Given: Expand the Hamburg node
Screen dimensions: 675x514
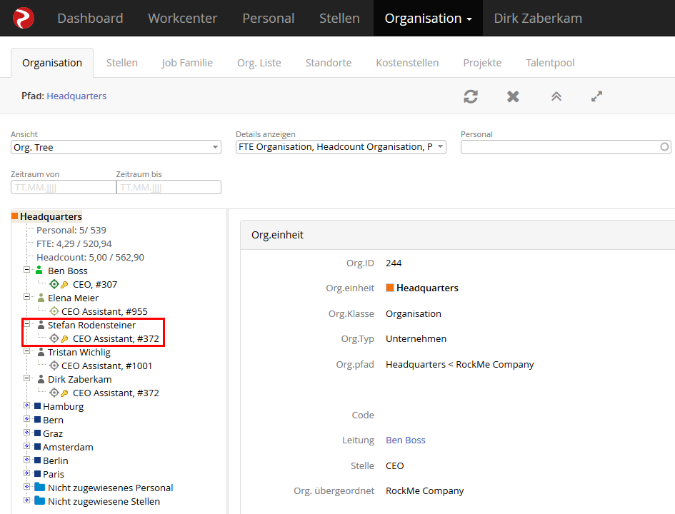Looking at the screenshot, I should (26, 405).
